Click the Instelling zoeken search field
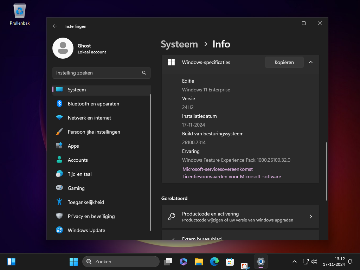The width and height of the screenshot is (360, 270). point(102,73)
